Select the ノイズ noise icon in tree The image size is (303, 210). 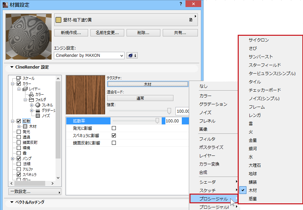point(38,116)
